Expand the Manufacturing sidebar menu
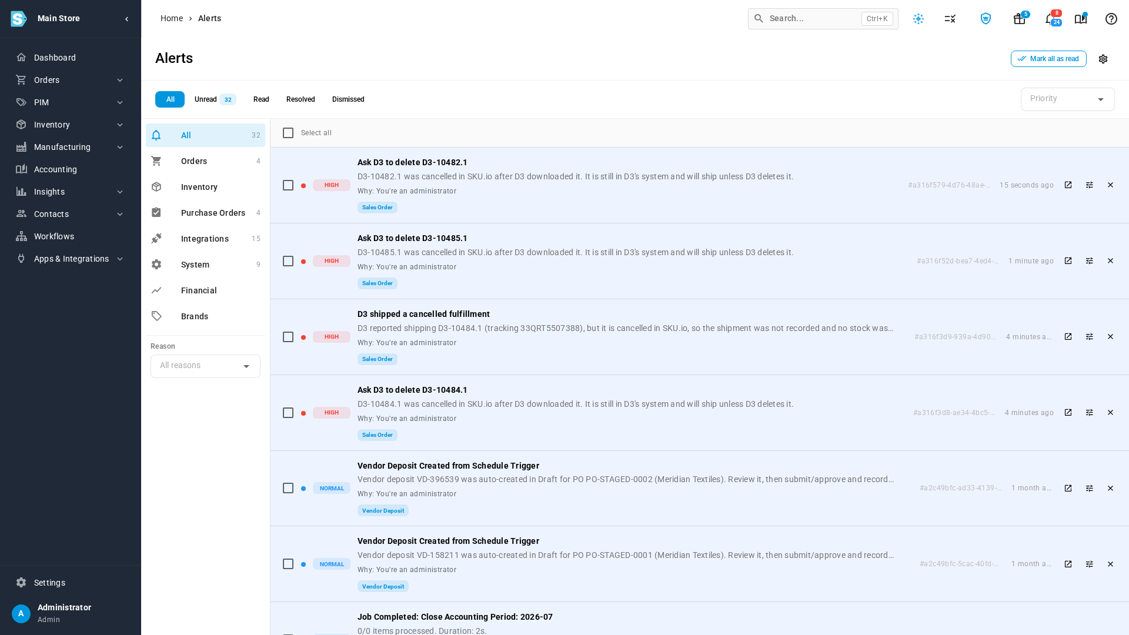 click(71, 147)
